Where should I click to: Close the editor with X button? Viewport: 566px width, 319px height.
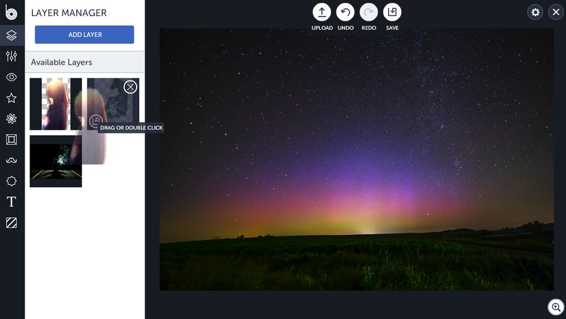coord(556,12)
